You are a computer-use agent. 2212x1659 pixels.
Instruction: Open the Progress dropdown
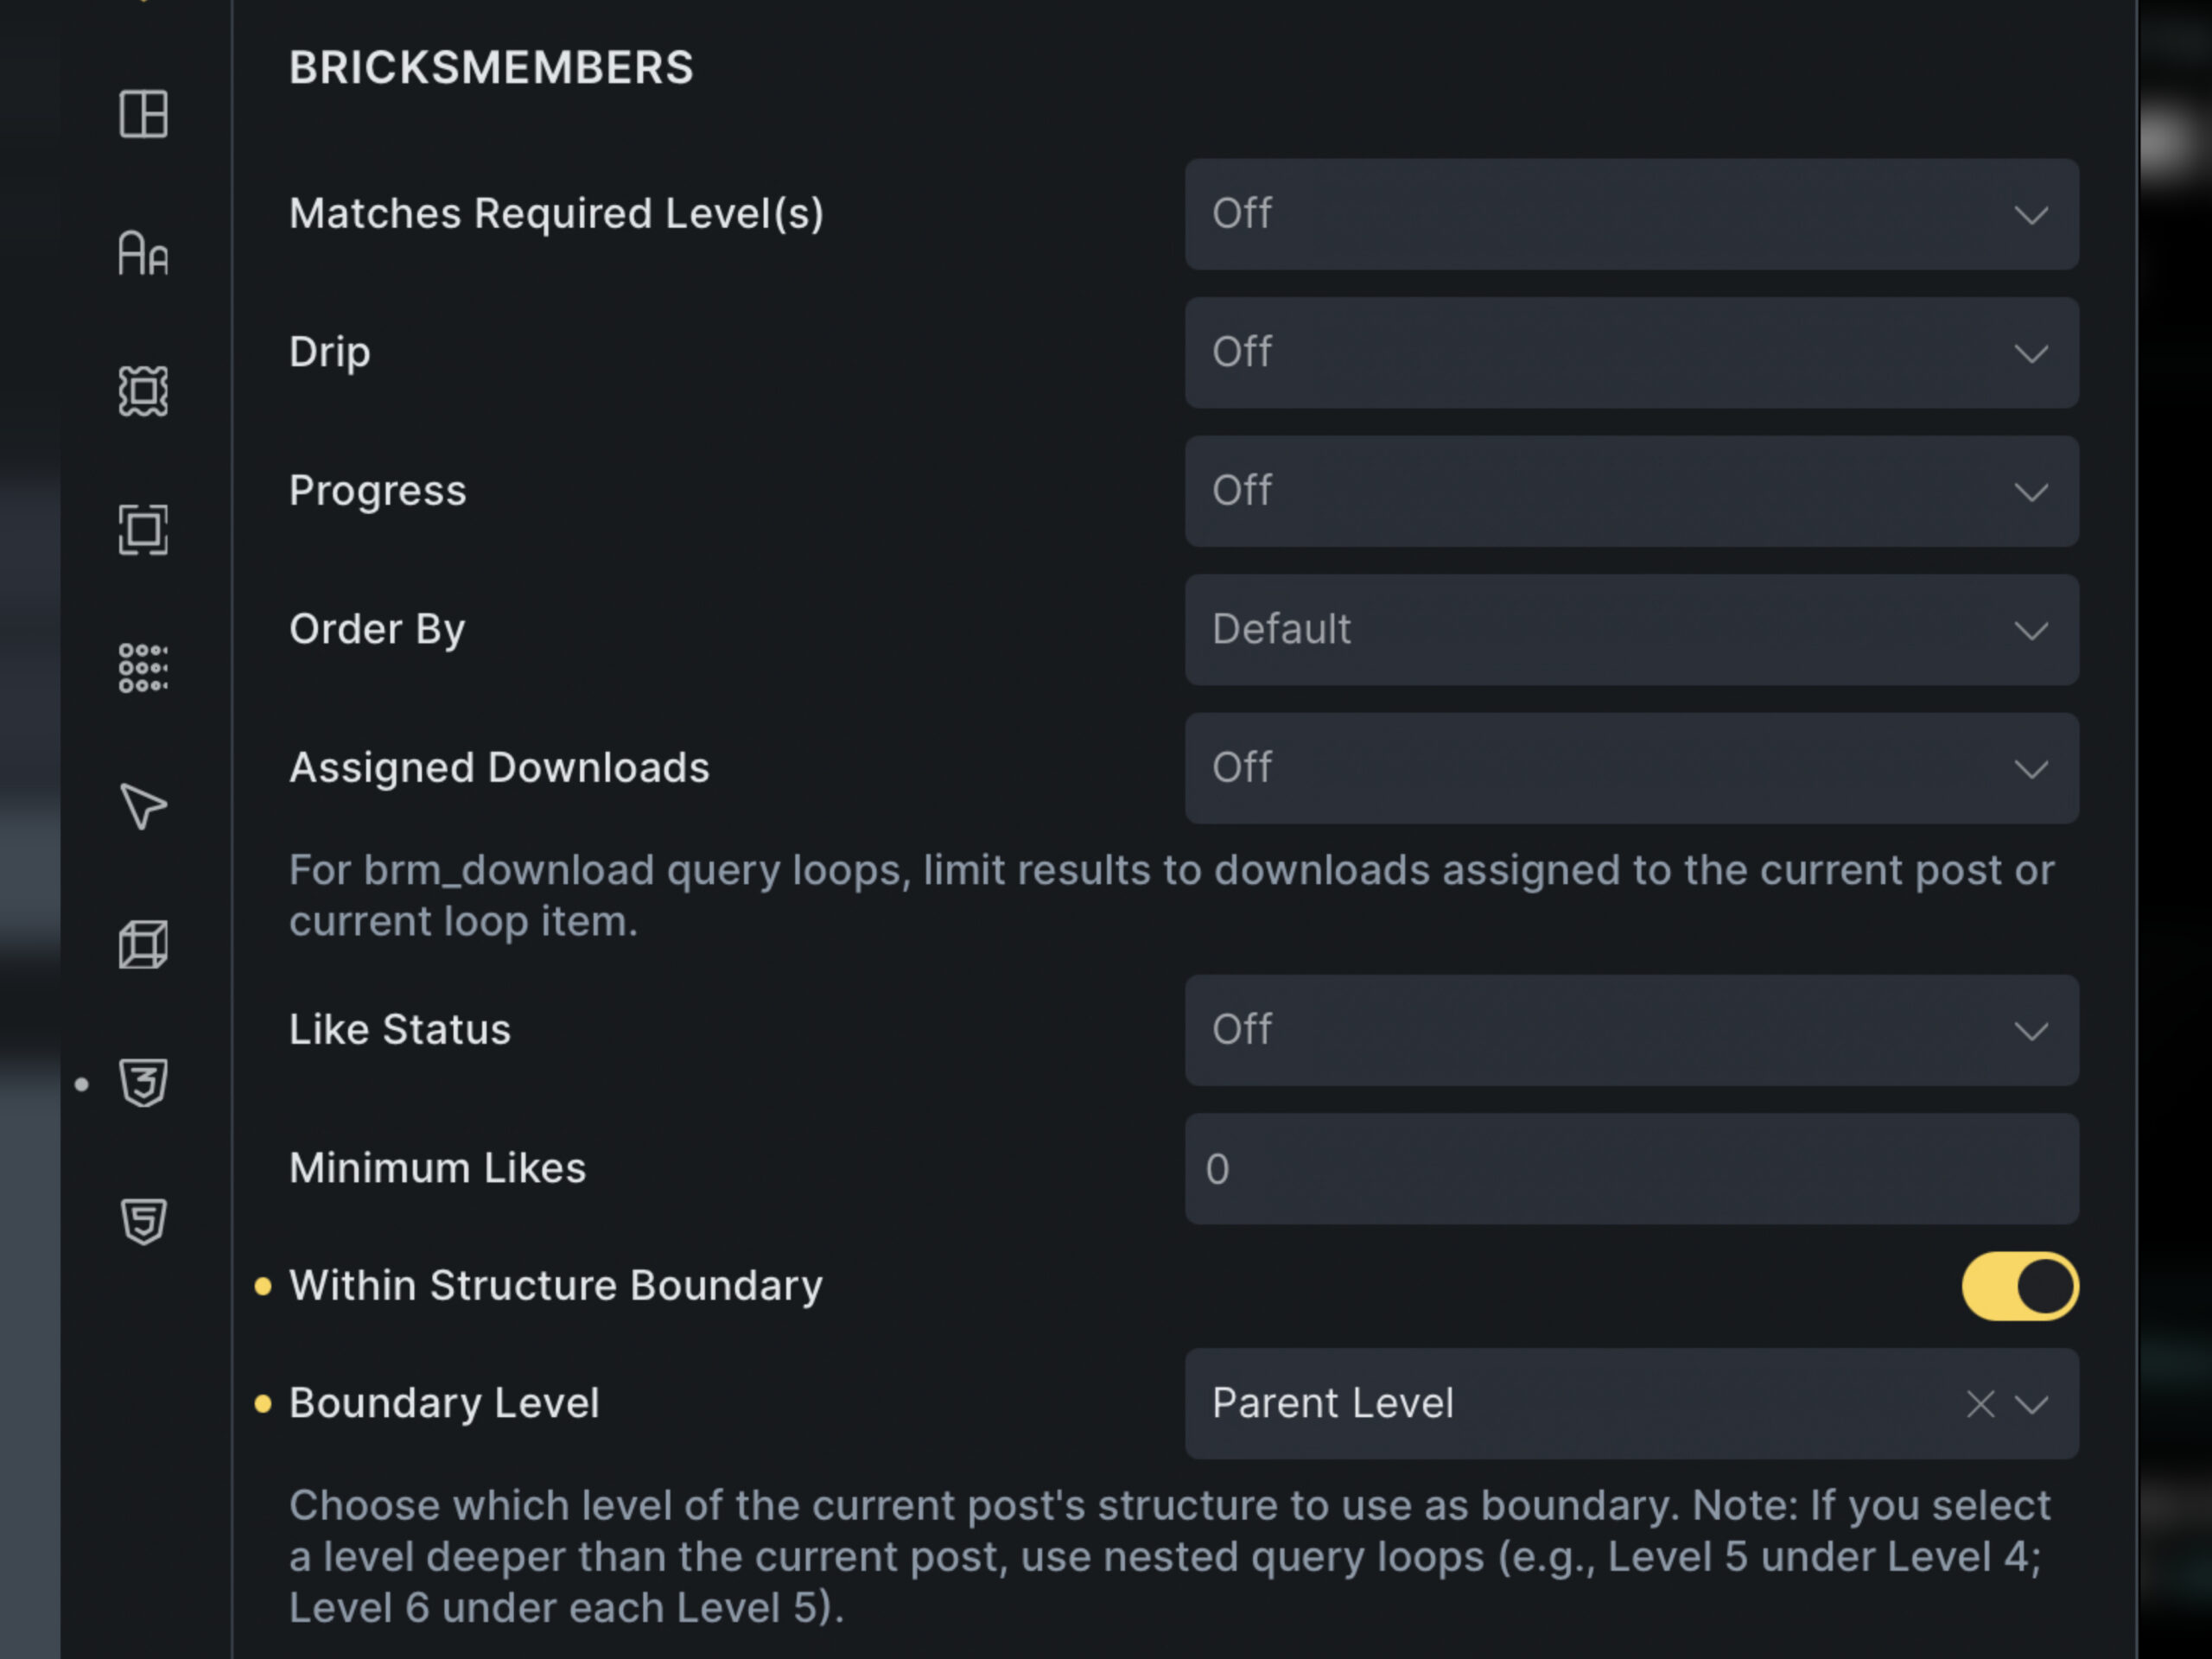tap(1631, 491)
